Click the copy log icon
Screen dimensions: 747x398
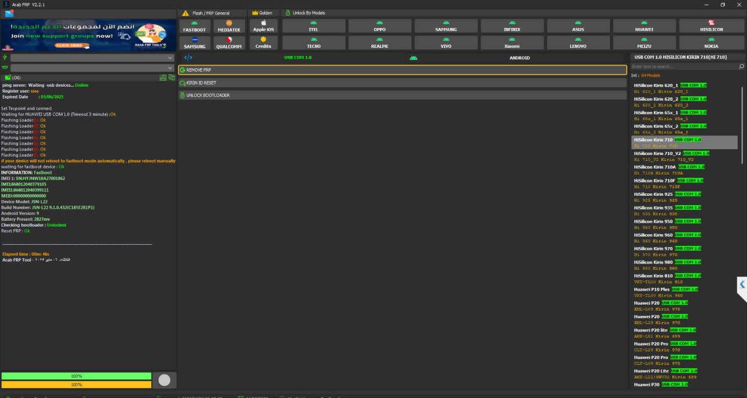coord(172,78)
